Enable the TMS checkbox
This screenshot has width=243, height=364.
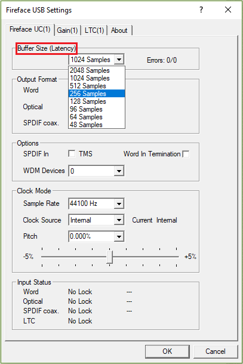tap(72, 154)
